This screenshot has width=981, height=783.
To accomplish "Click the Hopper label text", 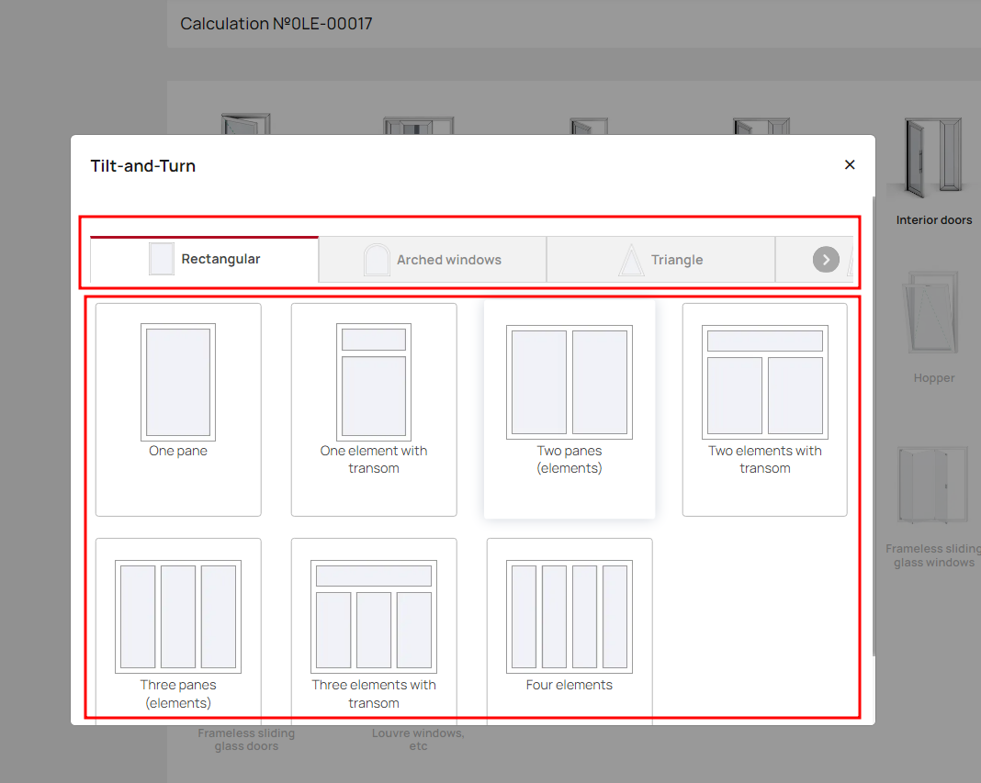I will [933, 378].
